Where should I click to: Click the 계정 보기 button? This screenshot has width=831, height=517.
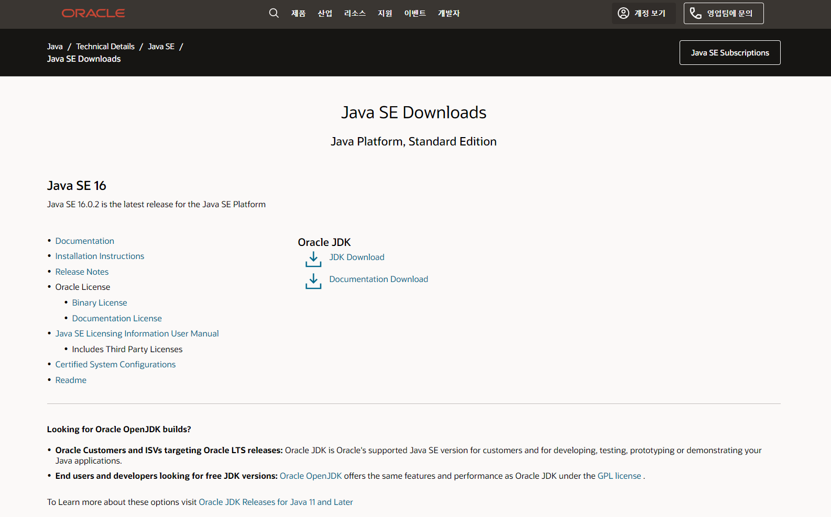point(643,13)
